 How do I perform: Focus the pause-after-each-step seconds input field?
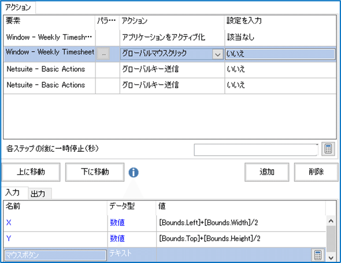[x=256, y=149]
